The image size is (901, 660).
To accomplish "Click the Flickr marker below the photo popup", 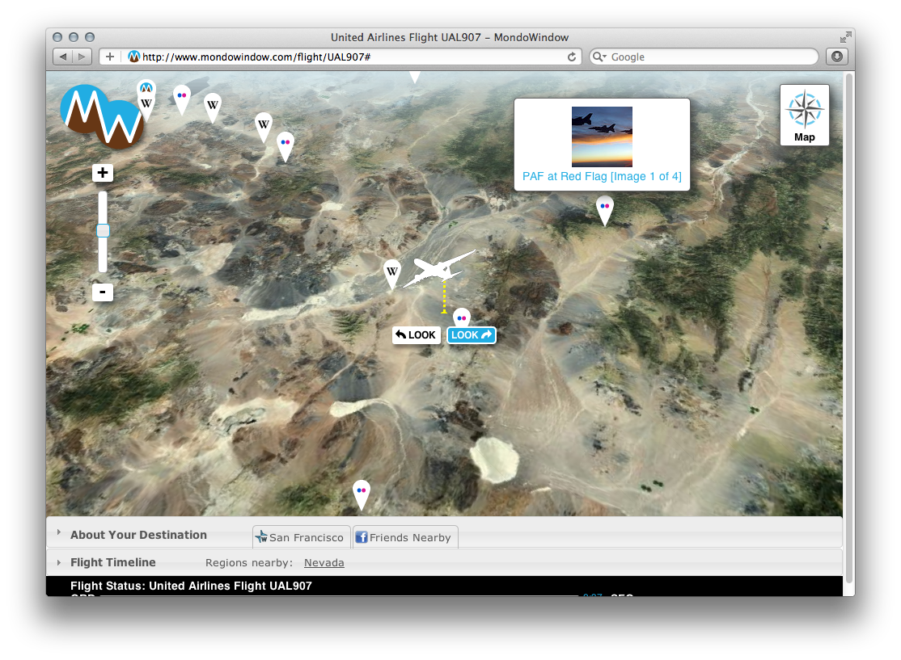I will point(604,208).
